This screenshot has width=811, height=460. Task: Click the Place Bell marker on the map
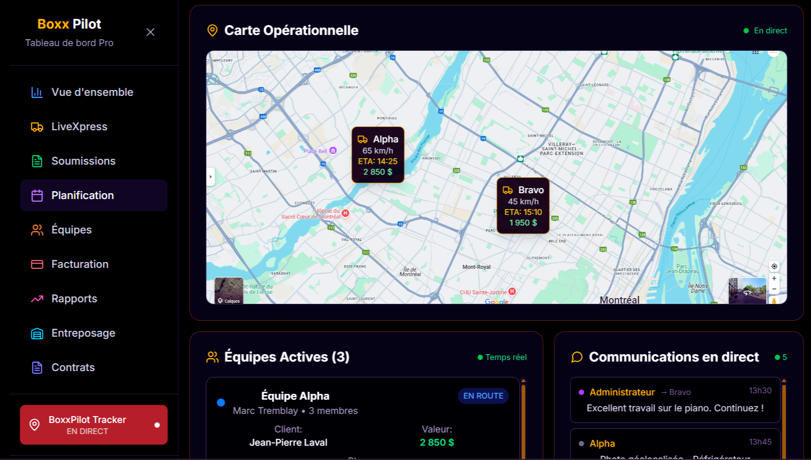pos(333,151)
